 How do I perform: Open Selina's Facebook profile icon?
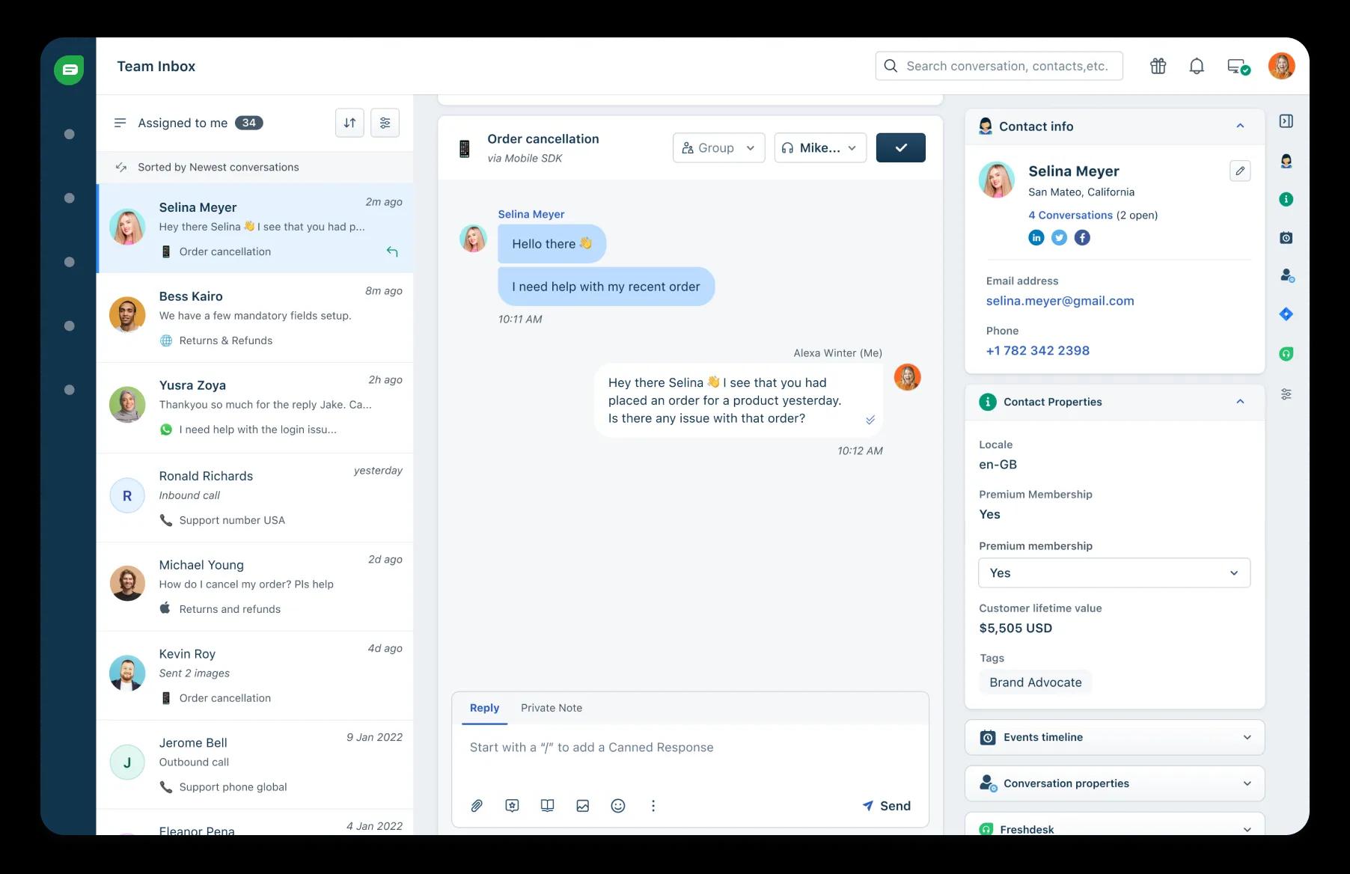click(x=1082, y=237)
